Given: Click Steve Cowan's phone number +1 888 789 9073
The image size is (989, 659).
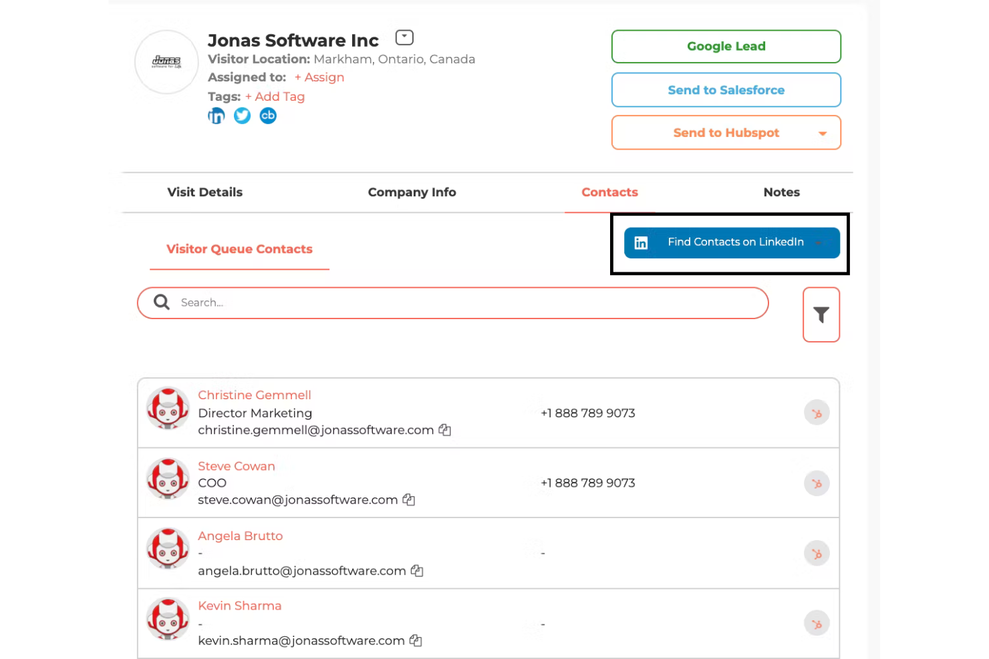Looking at the screenshot, I should tap(588, 483).
